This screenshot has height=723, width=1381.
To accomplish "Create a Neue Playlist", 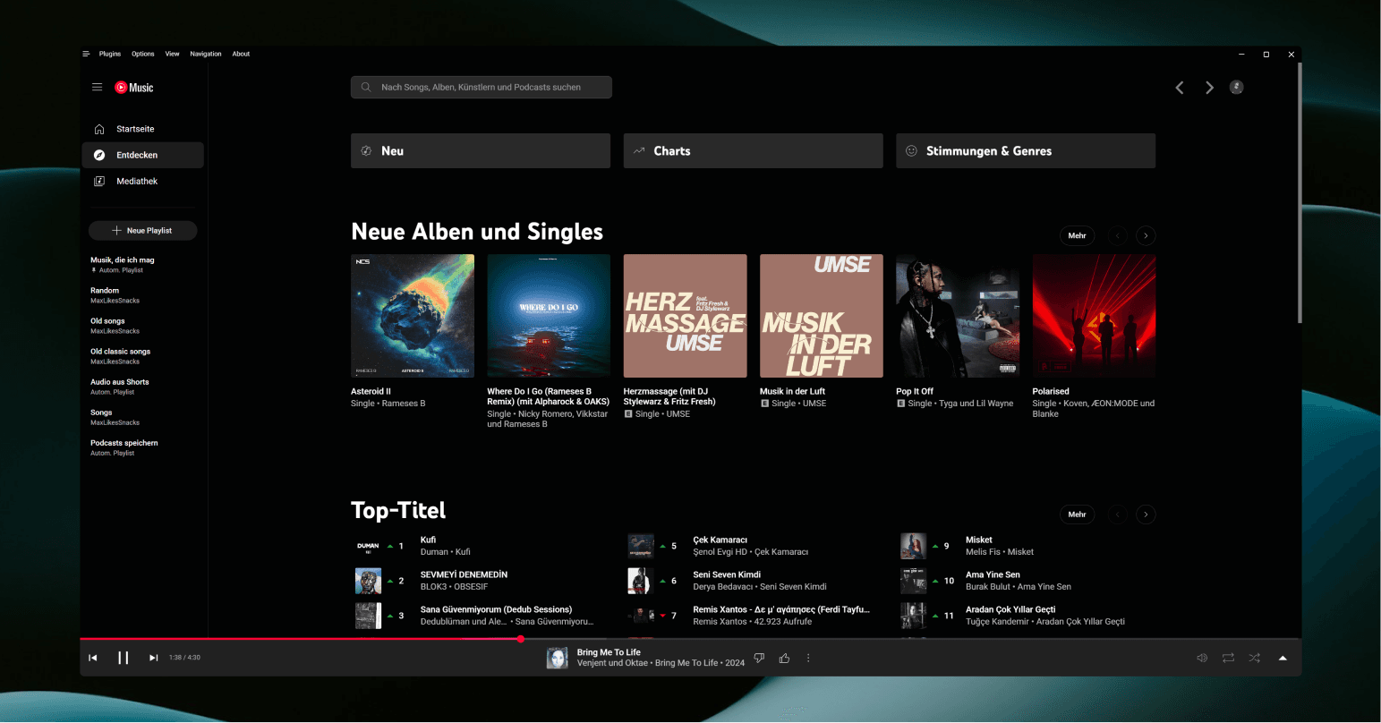I will pyautogui.click(x=142, y=230).
